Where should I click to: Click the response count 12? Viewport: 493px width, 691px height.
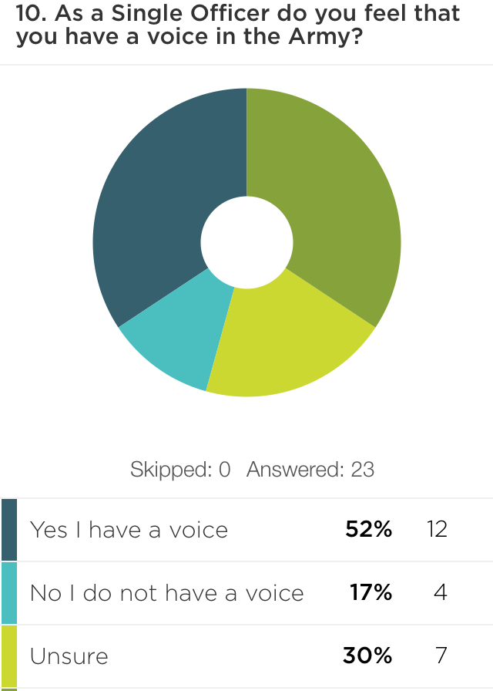[437, 530]
